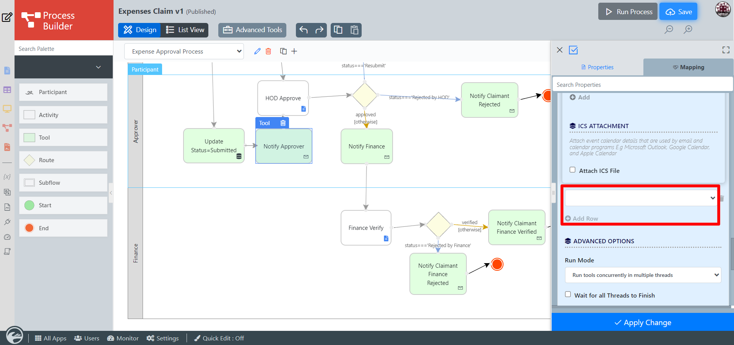Viewport: 734px width, 345px height.
Task: Check Wait for all Threads to Finish
Action: (568, 295)
